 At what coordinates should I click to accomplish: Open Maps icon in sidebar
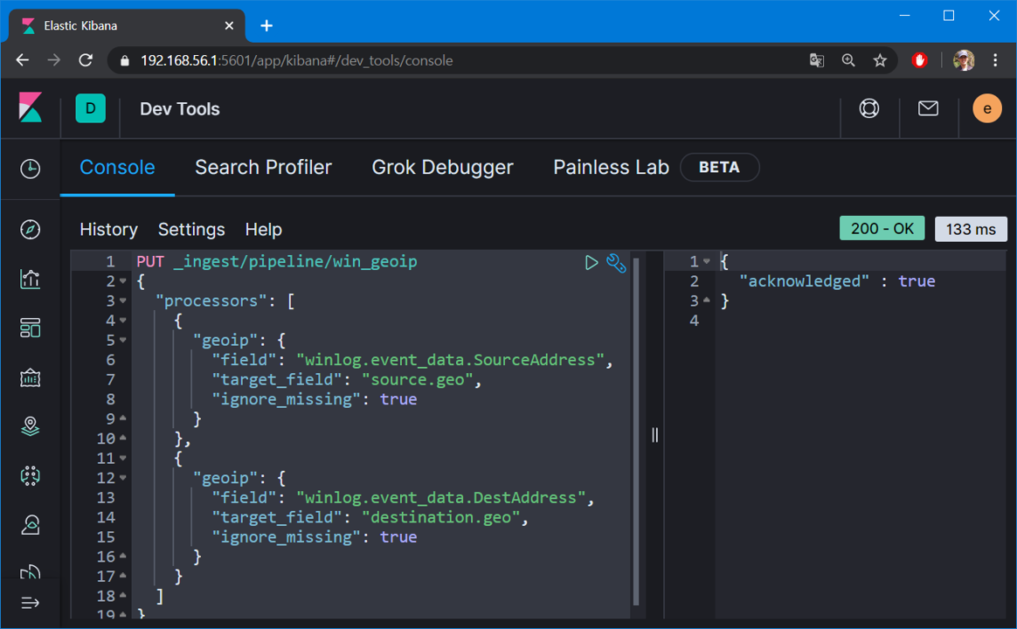[30, 426]
